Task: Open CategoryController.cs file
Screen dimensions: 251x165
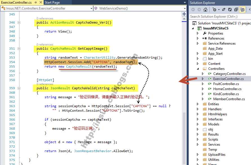Action: click(229, 74)
